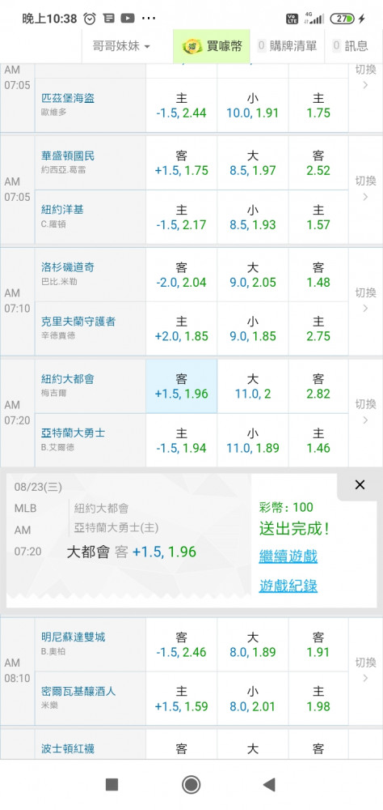Tap the Android recent apps square button
The image size is (383, 810).
pyautogui.click(x=112, y=785)
